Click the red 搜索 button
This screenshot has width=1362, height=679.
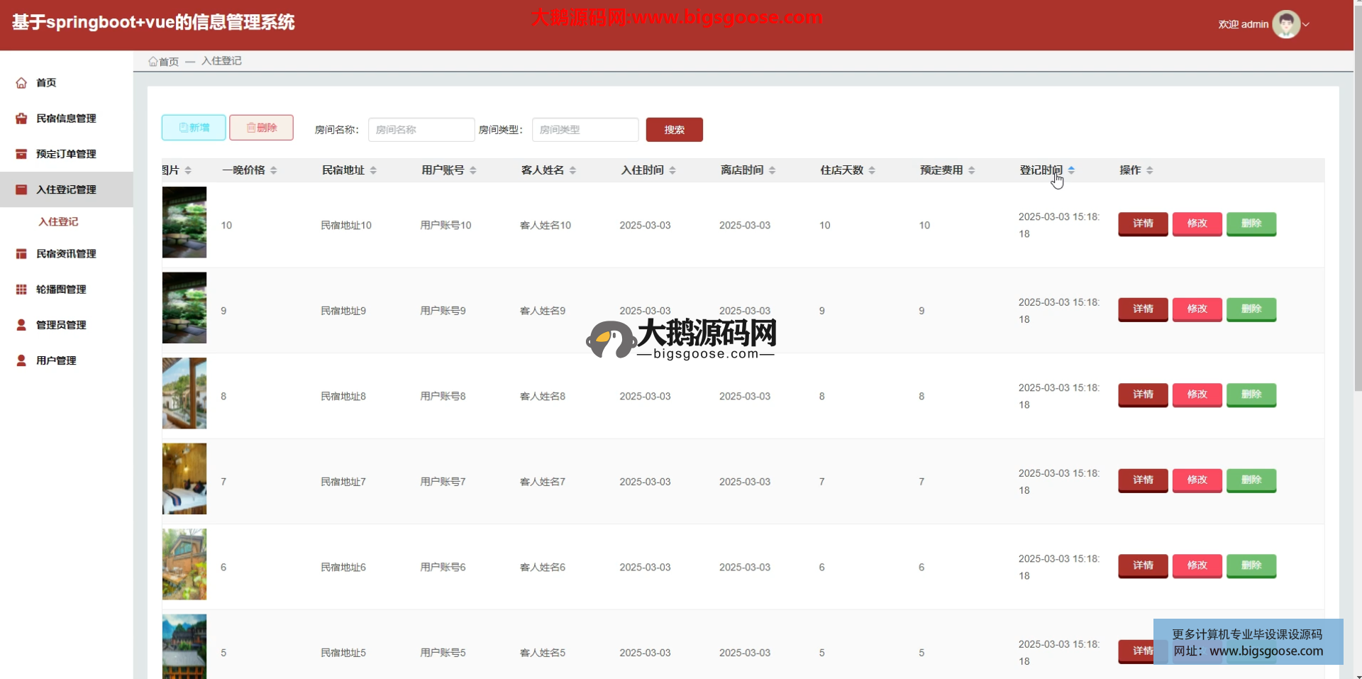click(x=674, y=130)
